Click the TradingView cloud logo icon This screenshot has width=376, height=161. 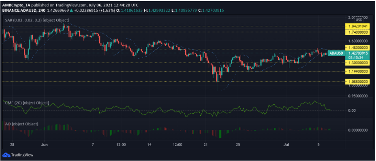[x=7, y=155]
